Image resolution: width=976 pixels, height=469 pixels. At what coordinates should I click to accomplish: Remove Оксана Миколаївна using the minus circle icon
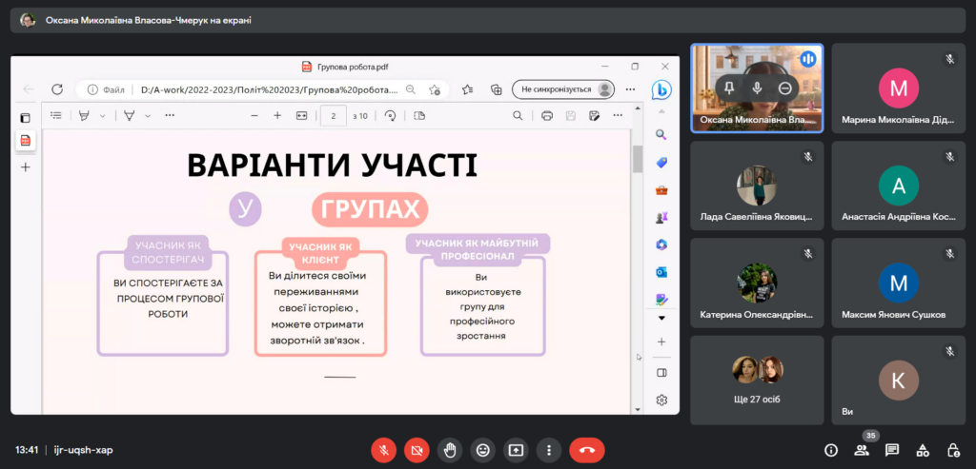tap(784, 88)
